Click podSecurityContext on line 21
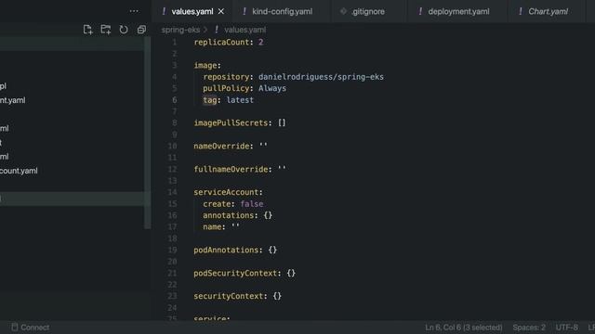The width and height of the screenshot is (595, 334). [235, 273]
